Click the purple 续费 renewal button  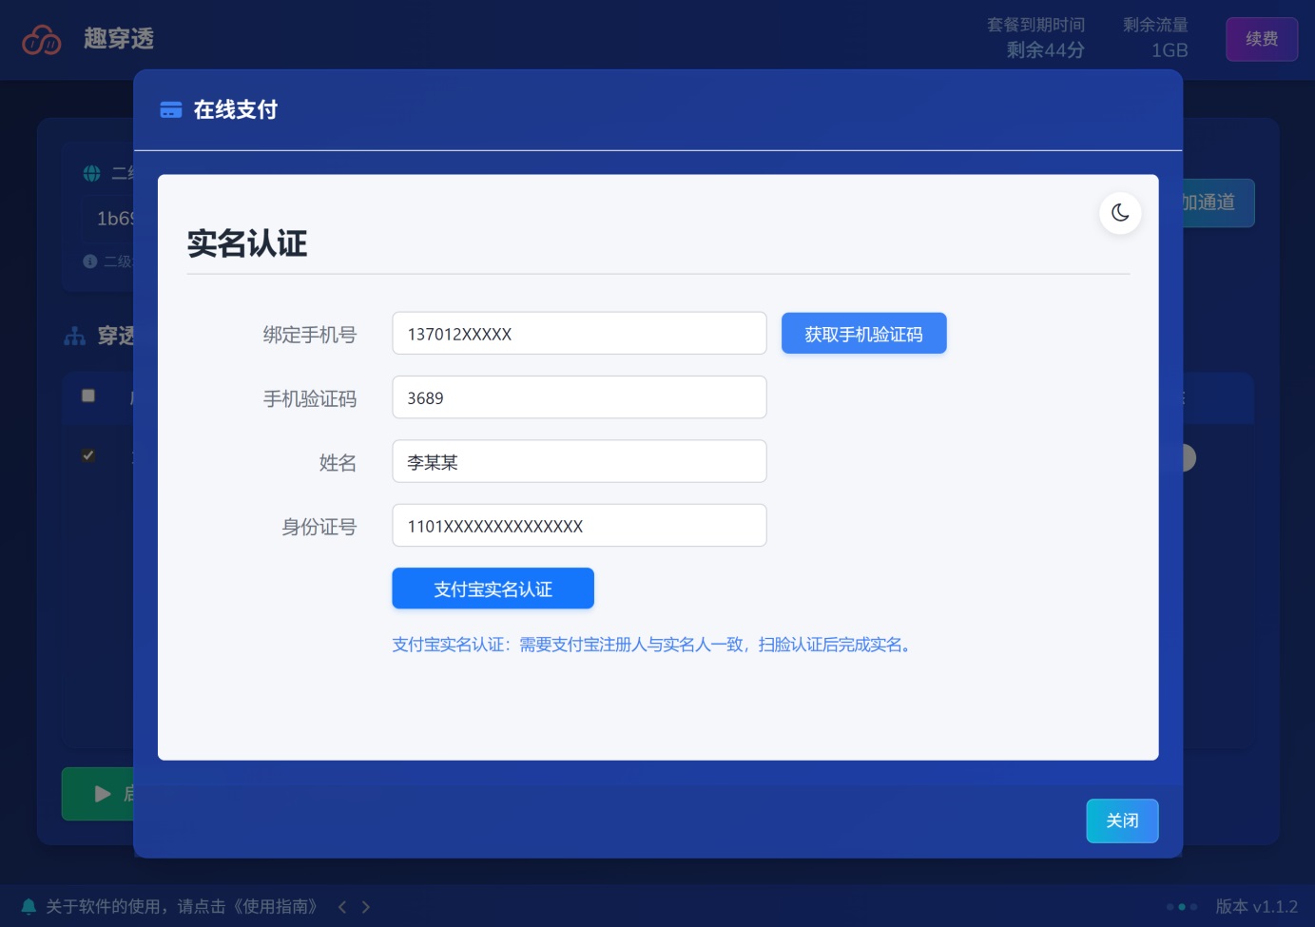point(1262,39)
